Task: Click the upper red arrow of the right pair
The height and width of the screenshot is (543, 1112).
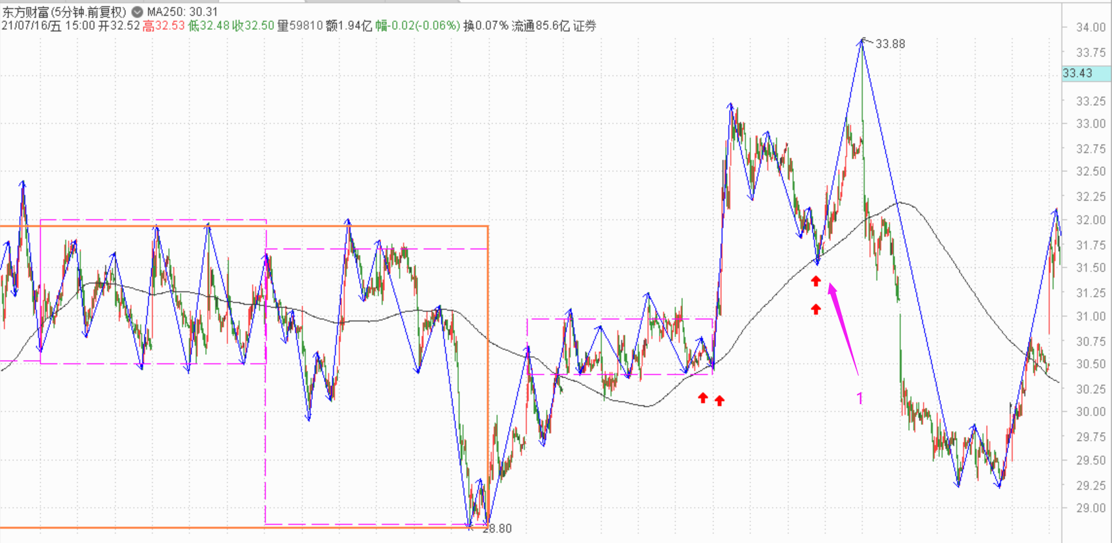Action: point(816,281)
